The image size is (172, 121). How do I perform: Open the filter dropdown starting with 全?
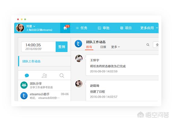pyautogui.click(x=156, y=45)
